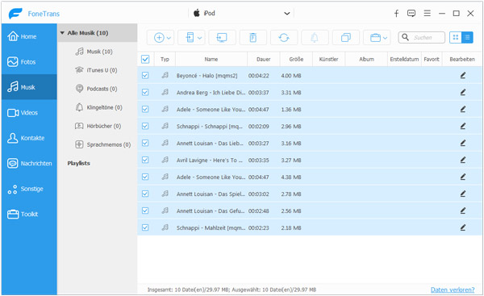Switch to list view

tap(467, 37)
